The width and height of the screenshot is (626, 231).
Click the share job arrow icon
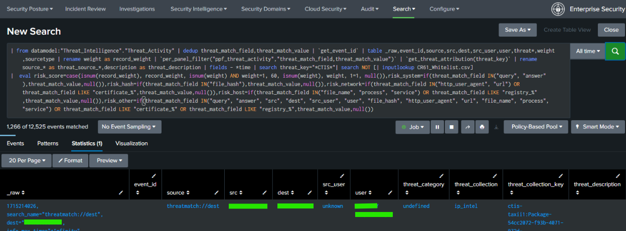pos(467,127)
